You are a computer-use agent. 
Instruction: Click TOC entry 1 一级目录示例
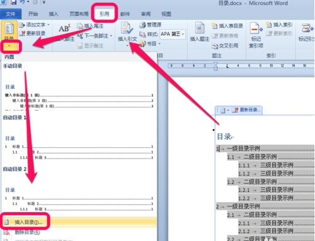pyautogui.click(x=265, y=149)
